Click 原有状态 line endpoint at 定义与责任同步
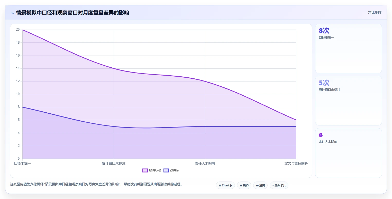The width and height of the screenshot is (392, 199). point(296,120)
